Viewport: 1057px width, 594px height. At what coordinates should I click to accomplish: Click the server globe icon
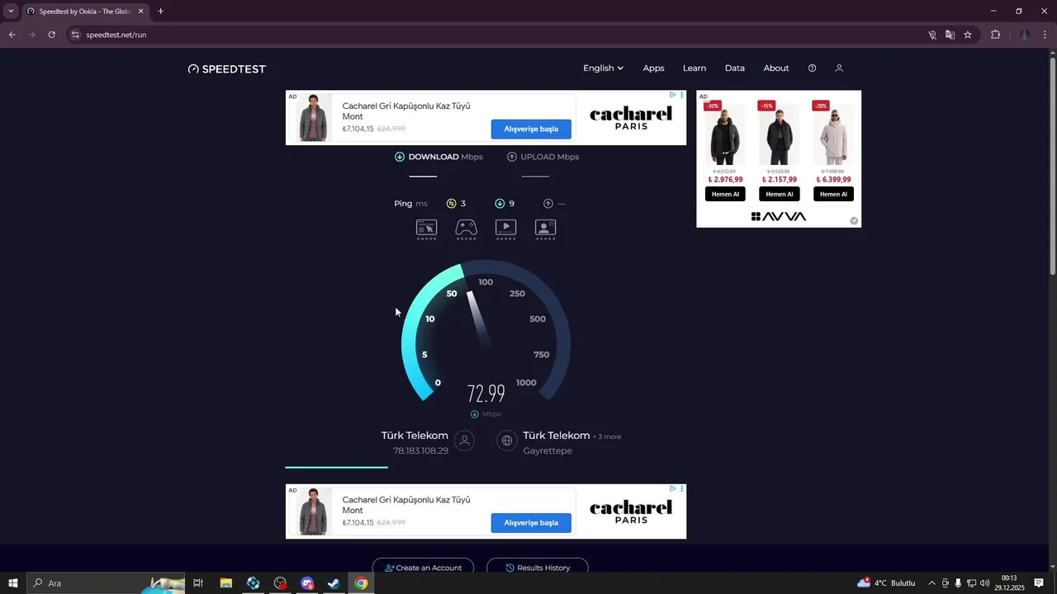507,441
